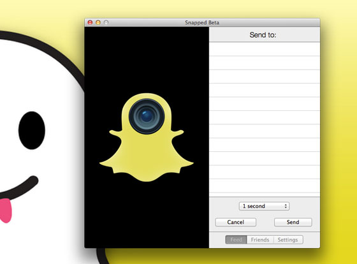Switch to the Friends tab

coord(260,240)
